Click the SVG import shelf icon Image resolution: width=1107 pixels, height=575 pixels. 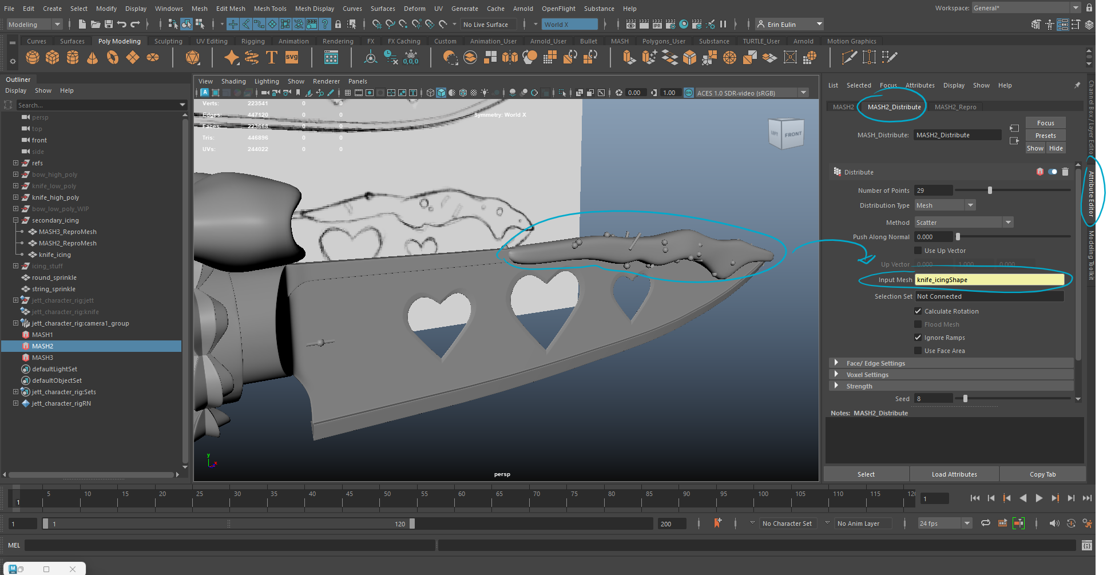(x=292, y=58)
